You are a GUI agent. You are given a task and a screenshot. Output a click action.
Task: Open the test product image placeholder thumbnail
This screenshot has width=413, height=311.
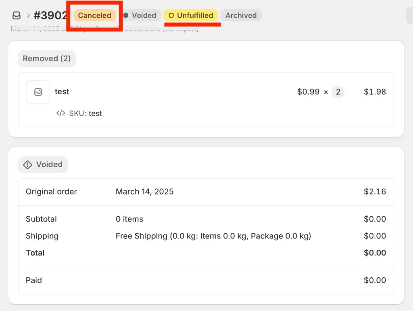tap(38, 92)
